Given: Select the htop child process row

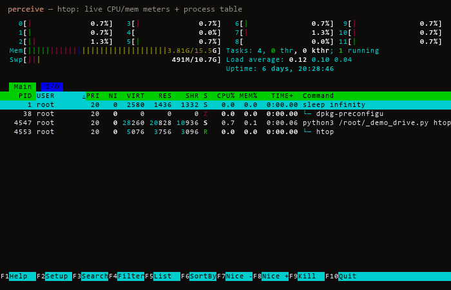Looking at the screenshot, I should click(225, 131).
